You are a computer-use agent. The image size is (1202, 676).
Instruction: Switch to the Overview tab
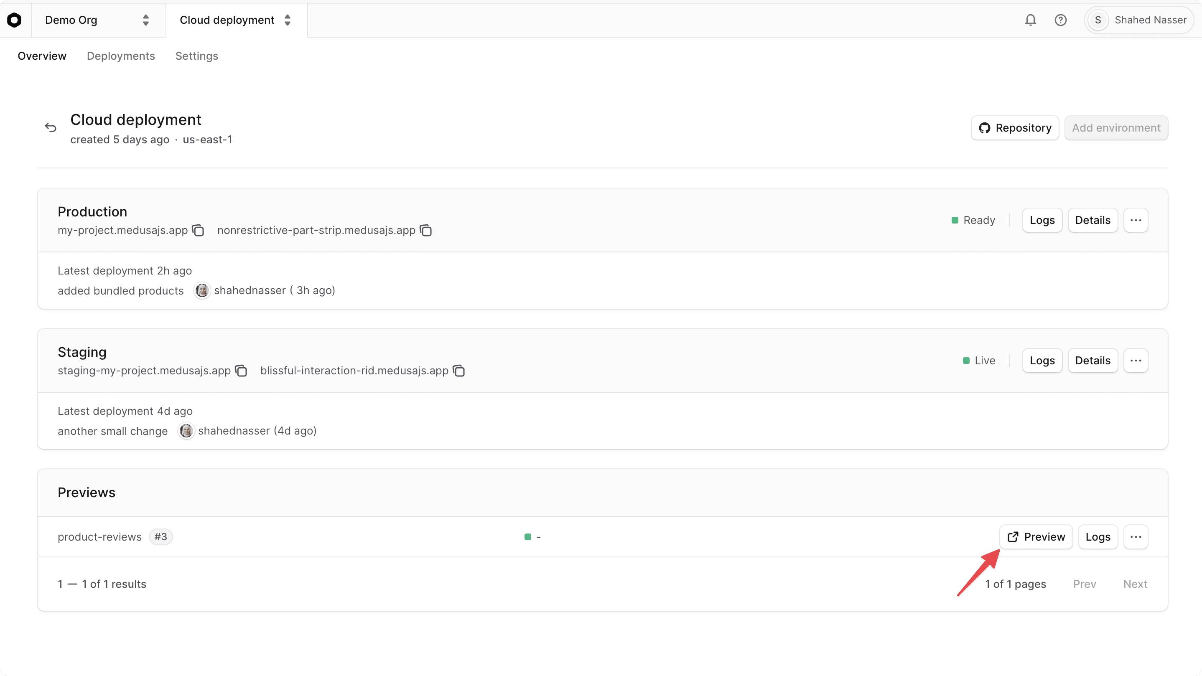coord(42,56)
